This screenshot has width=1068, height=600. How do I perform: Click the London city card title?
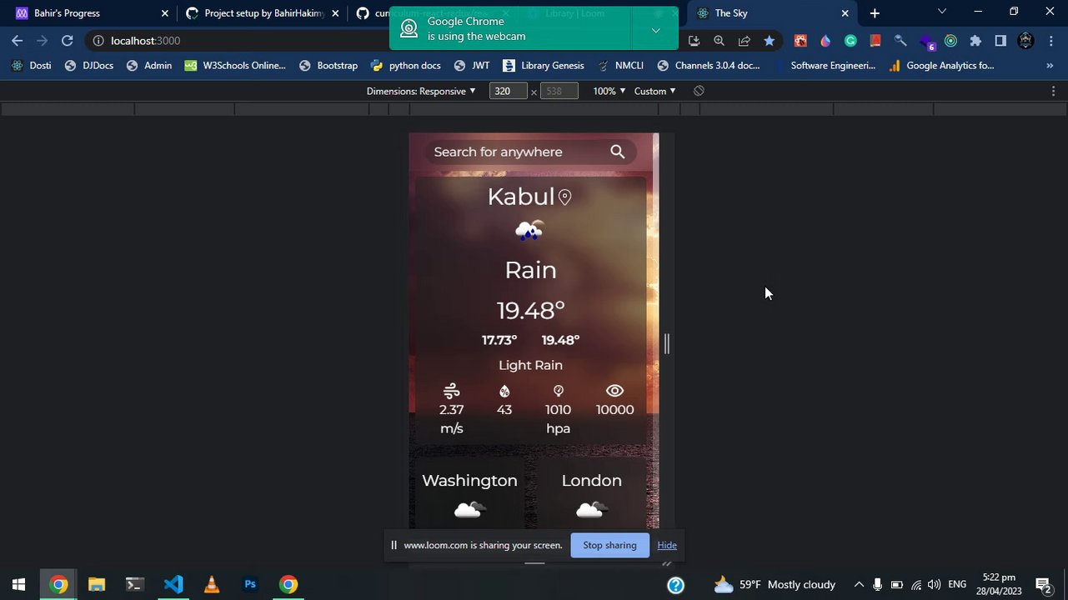591,481
